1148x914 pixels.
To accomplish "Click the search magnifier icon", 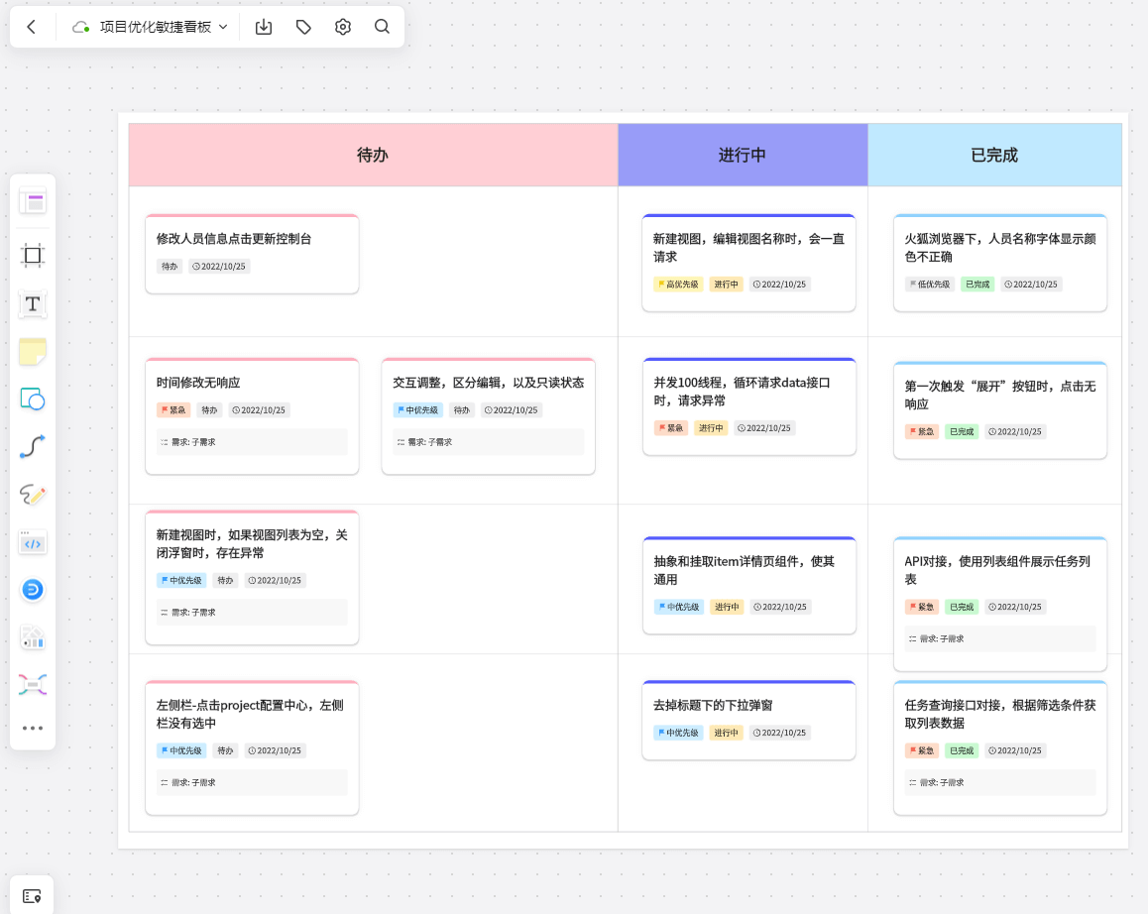I will (x=382, y=27).
